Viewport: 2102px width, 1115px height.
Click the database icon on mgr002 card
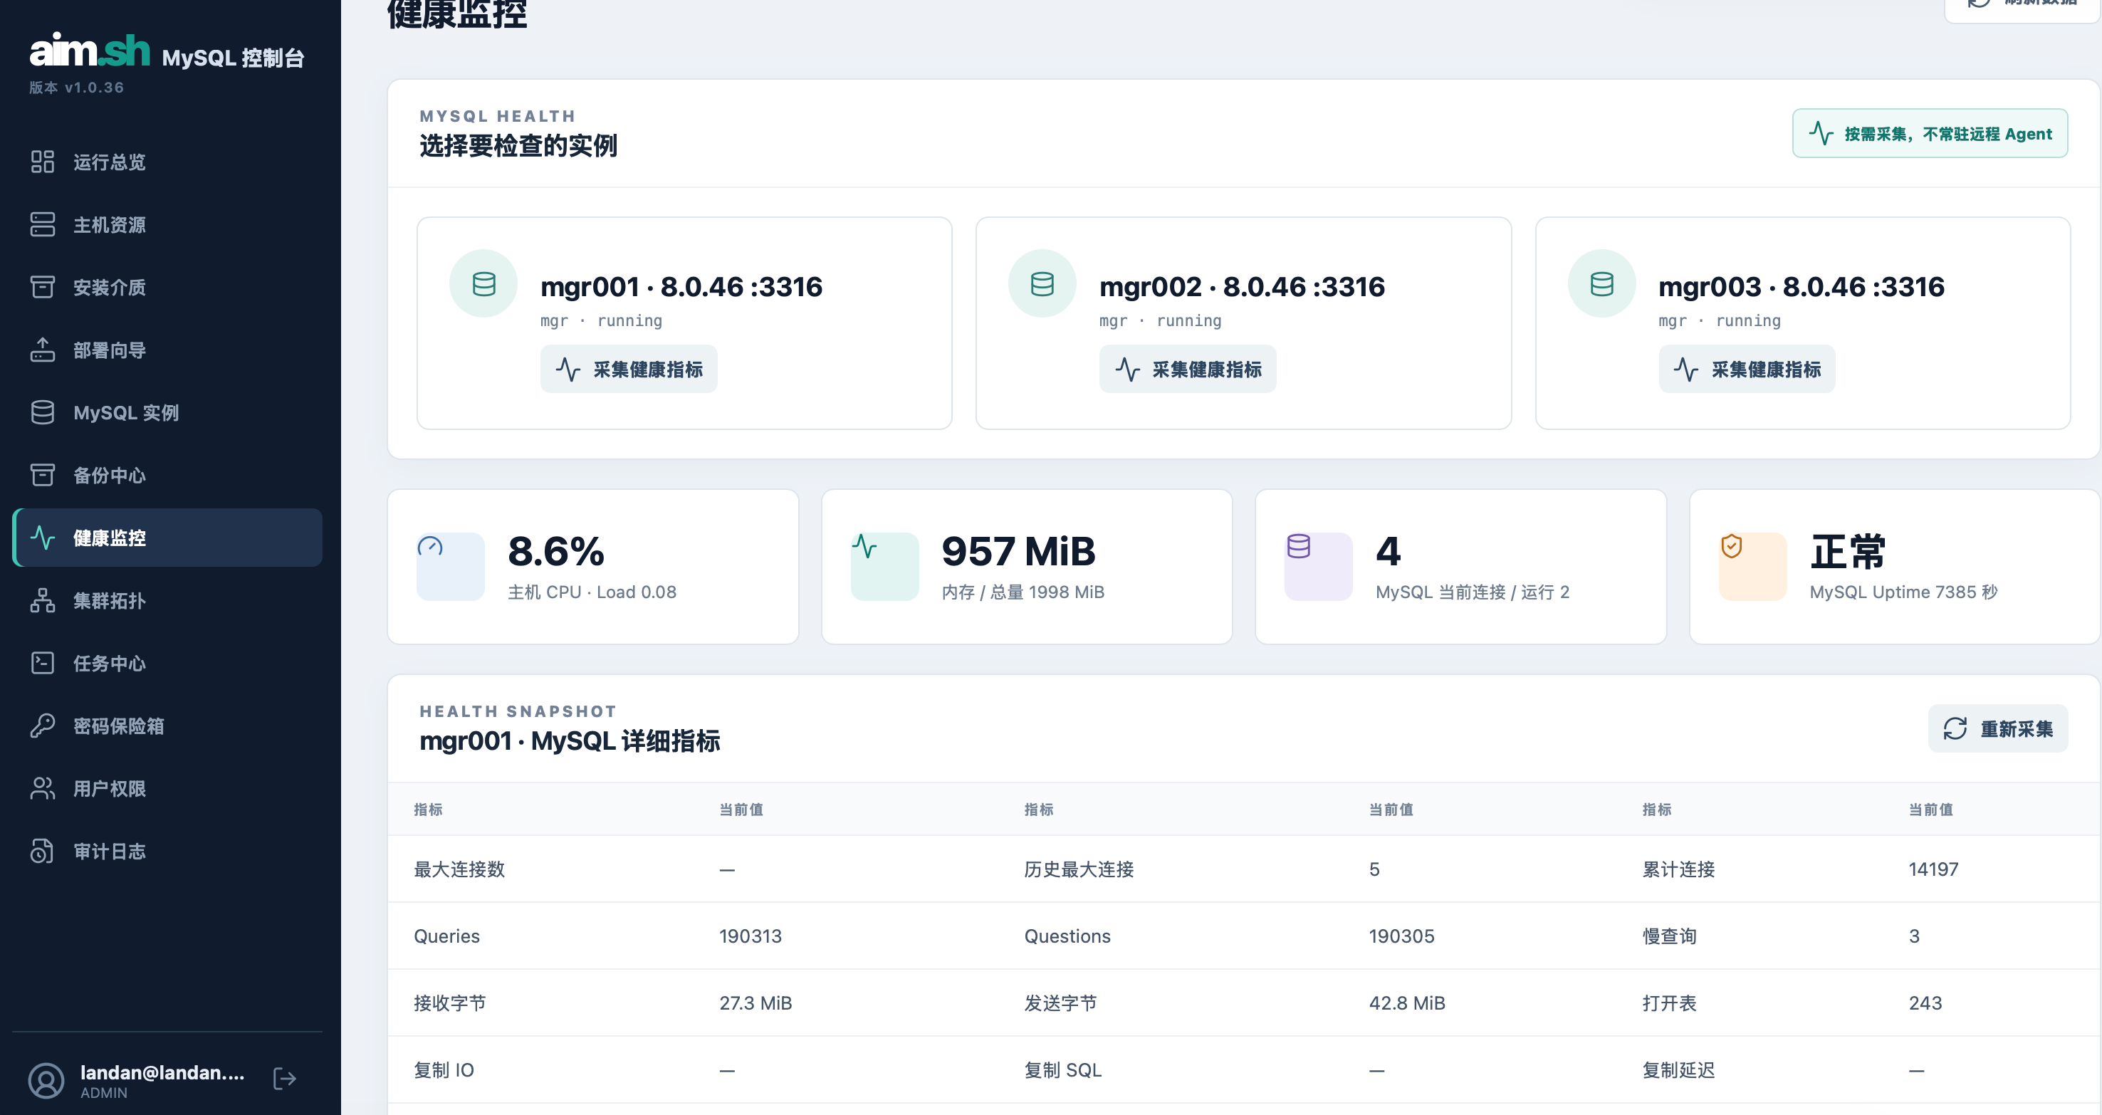point(1043,284)
